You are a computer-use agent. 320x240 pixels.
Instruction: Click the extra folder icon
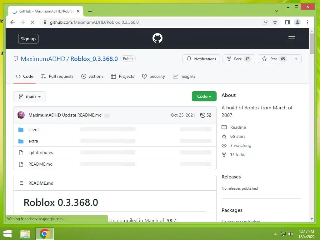[x=21, y=141]
